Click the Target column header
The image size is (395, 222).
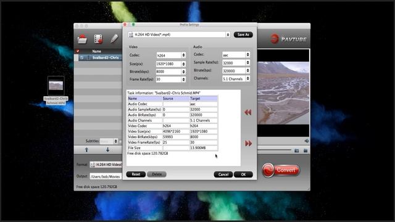point(204,99)
